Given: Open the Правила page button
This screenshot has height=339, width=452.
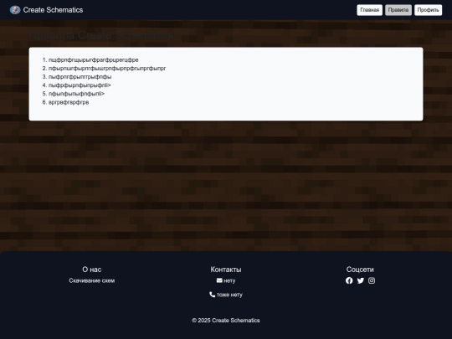Looking at the screenshot, I should click(x=398, y=10).
